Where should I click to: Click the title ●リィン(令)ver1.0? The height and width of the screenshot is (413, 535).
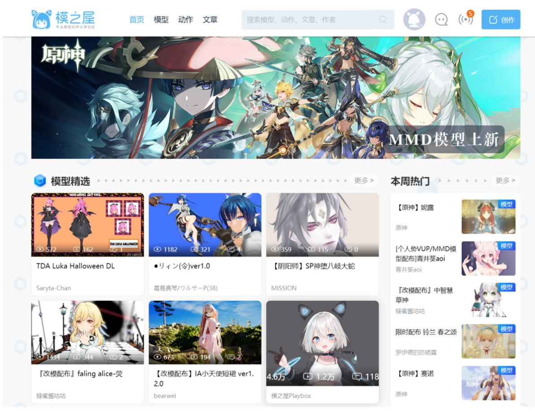[x=182, y=266]
